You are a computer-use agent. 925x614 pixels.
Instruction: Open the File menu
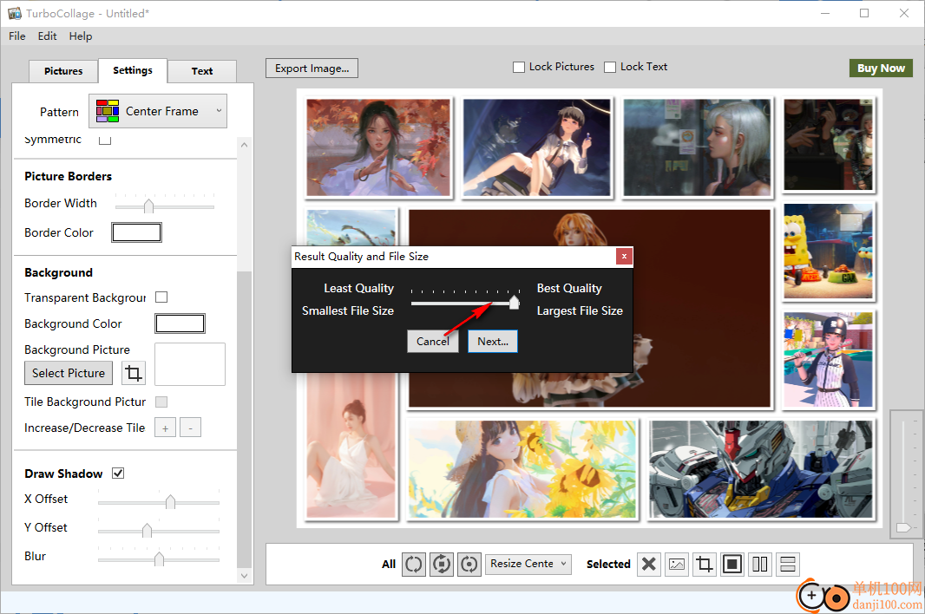17,36
